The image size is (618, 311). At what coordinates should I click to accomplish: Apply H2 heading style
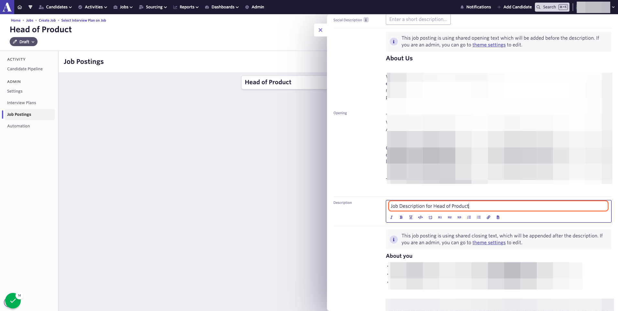point(450,217)
